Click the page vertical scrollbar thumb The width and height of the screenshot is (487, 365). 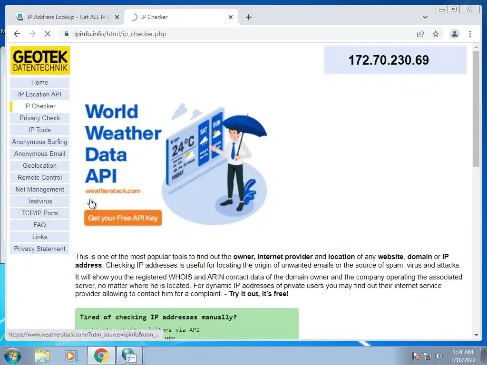pos(476,109)
